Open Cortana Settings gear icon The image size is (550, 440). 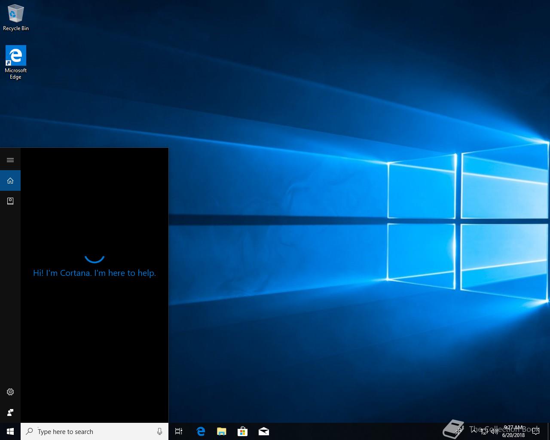coord(10,392)
